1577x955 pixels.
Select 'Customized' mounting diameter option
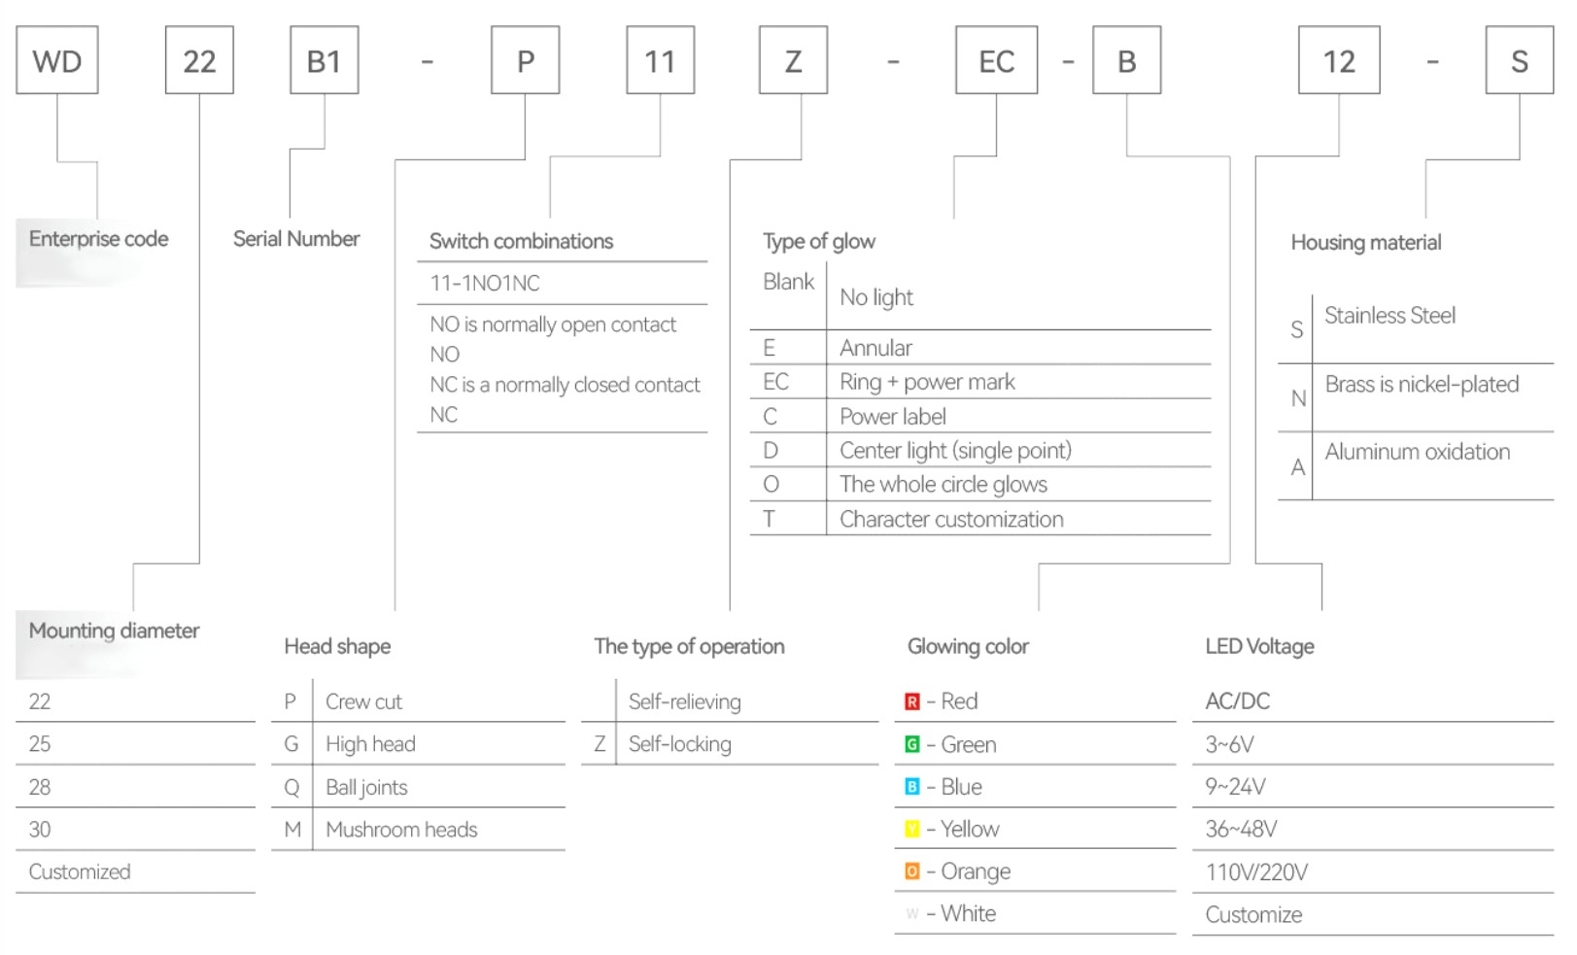click(80, 871)
